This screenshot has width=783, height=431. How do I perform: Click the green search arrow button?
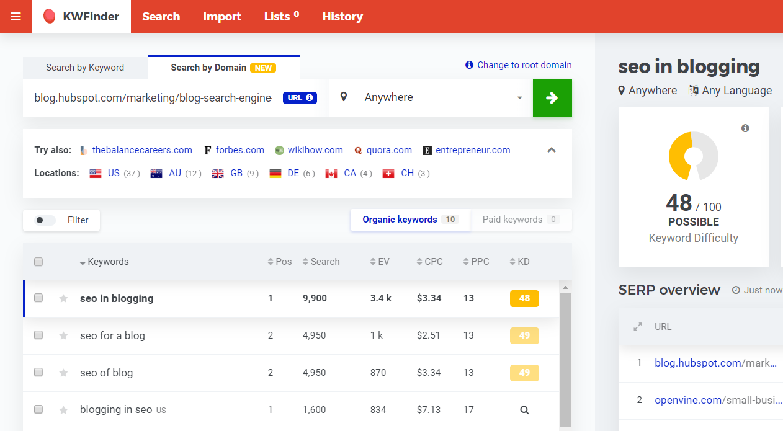552,98
